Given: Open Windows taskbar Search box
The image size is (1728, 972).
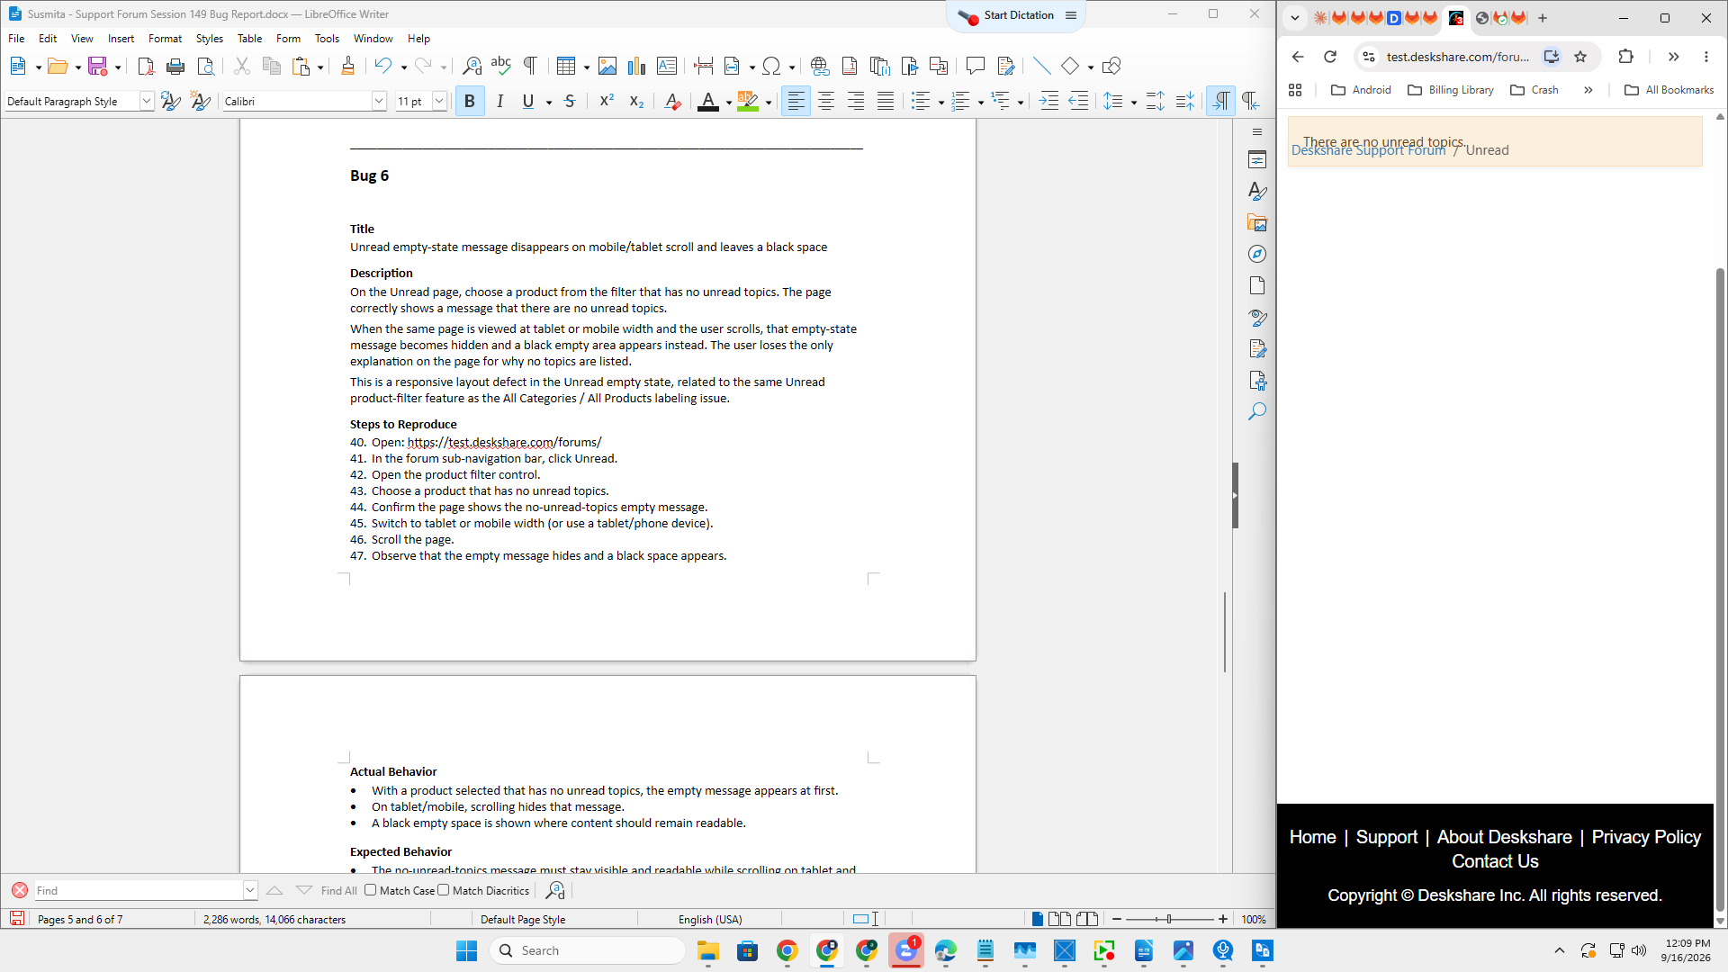Looking at the screenshot, I should (x=589, y=950).
